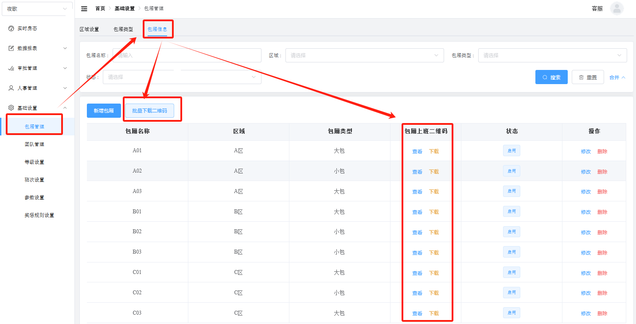
Task: Click 修改 for room A03
Action: (x=586, y=192)
